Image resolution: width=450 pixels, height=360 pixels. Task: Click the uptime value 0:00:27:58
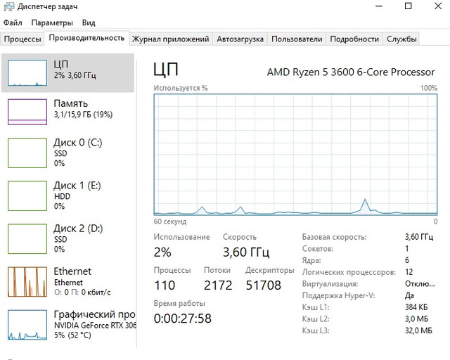pyautogui.click(x=183, y=319)
